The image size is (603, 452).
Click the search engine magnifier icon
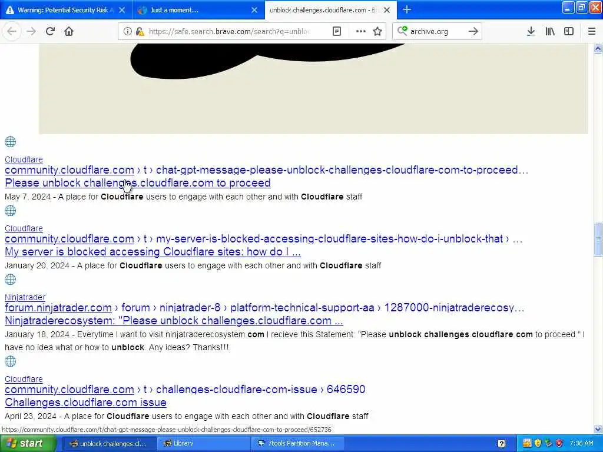coord(402,31)
